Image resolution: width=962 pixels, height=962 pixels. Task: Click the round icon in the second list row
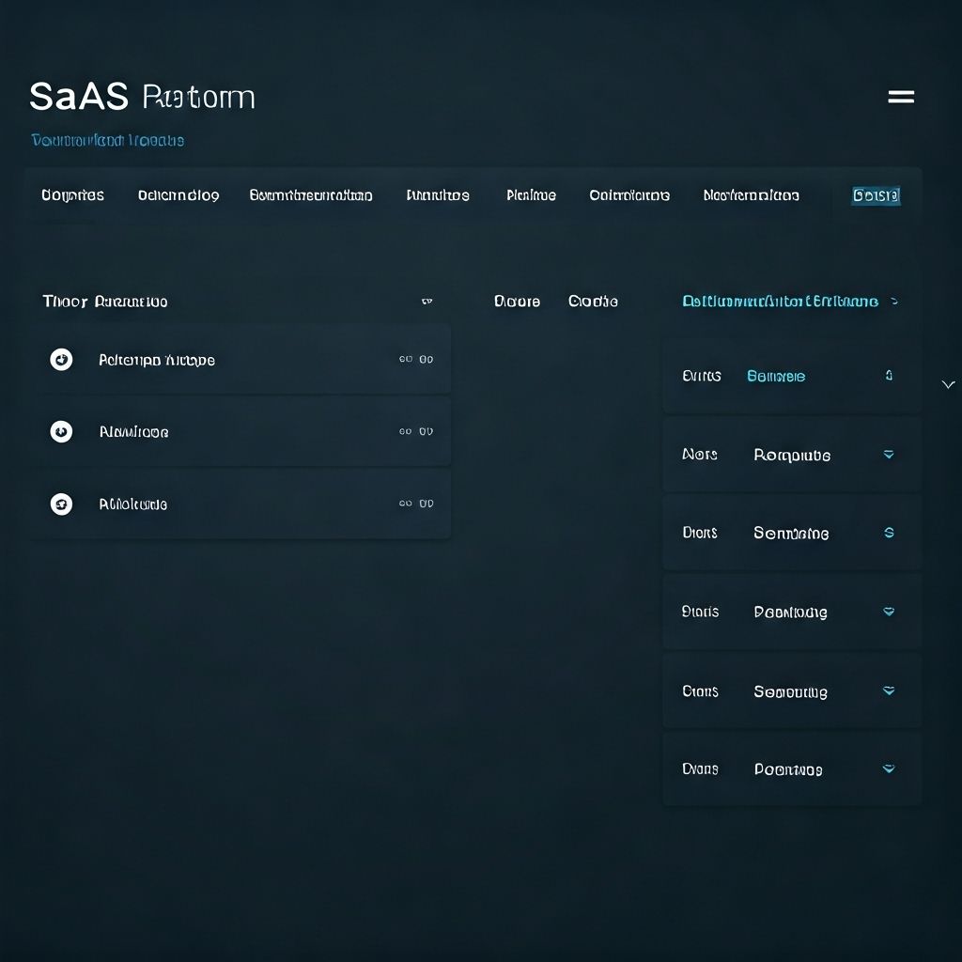(61, 431)
